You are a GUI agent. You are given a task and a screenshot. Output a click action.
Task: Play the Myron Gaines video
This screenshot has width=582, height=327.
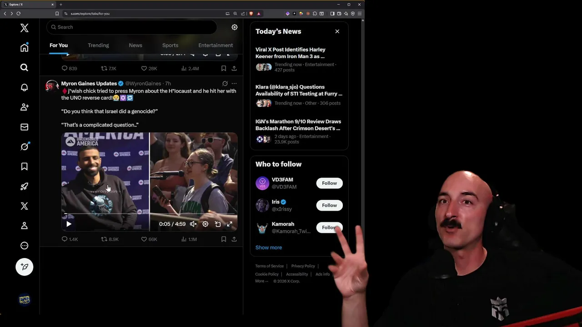coord(69,224)
